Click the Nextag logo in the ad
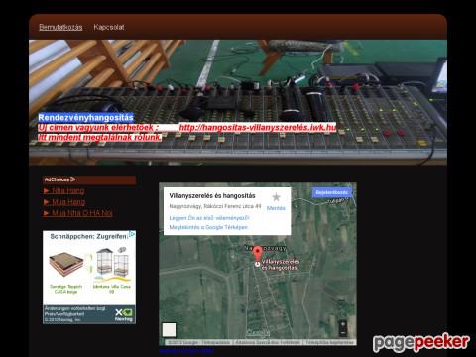Viewport: 476px width, 357px height. [124, 315]
